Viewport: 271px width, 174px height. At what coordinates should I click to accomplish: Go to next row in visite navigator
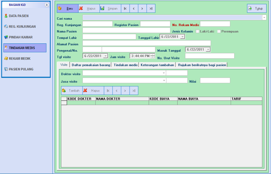click(x=125, y=91)
